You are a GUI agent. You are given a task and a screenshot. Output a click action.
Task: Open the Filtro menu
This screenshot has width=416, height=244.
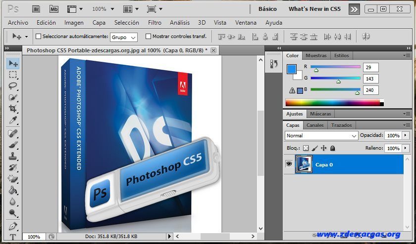click(x=155, y=23)
